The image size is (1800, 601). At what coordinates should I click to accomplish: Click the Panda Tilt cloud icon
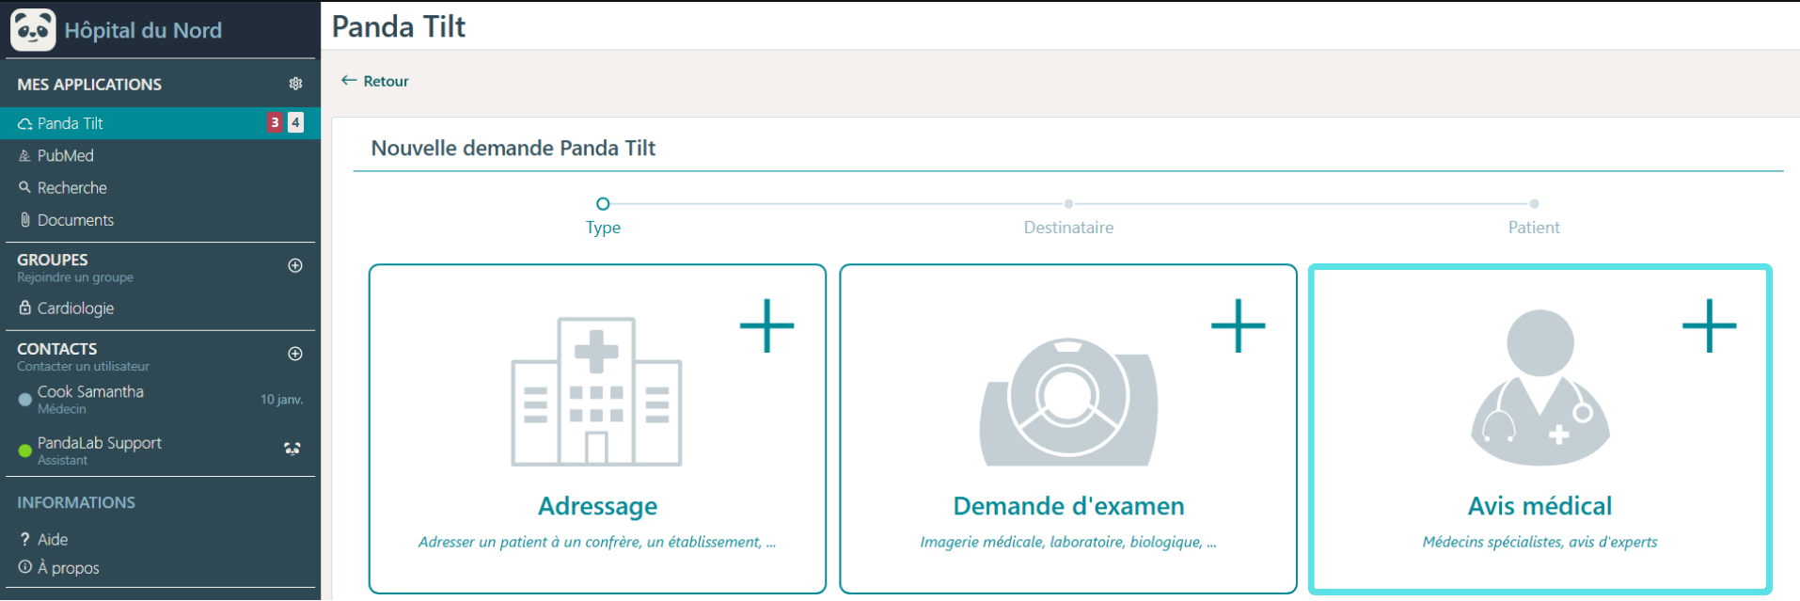25,124
